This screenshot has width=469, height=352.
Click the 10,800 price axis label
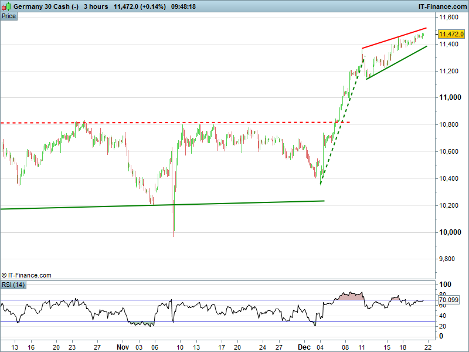coord(448,124)
